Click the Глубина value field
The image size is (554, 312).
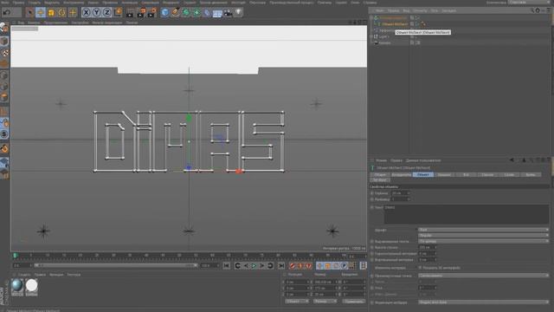pos(401,193)
